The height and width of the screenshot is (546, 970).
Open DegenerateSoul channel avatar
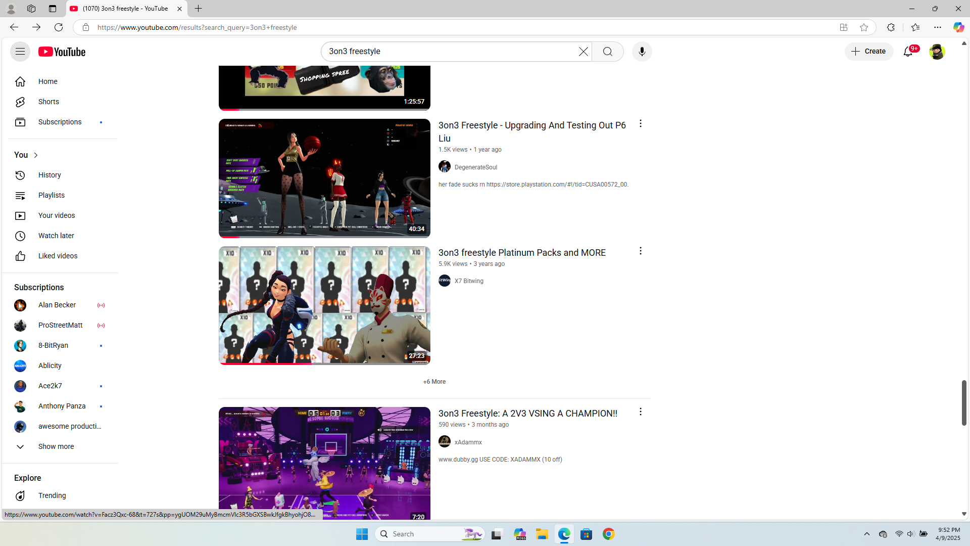pyautogui.click(x=445, y=166)
